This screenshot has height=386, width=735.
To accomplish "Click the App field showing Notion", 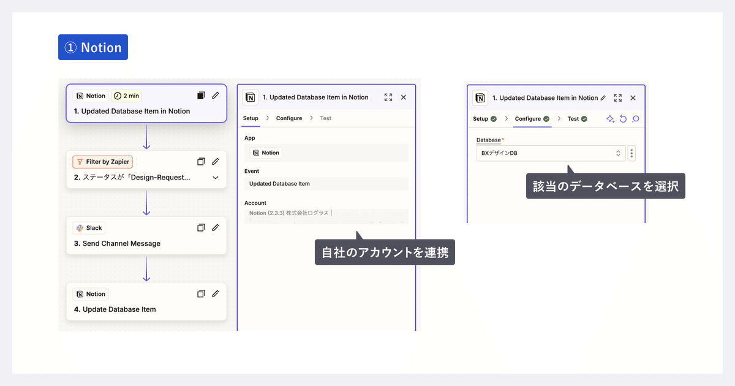I will point(326,153).
